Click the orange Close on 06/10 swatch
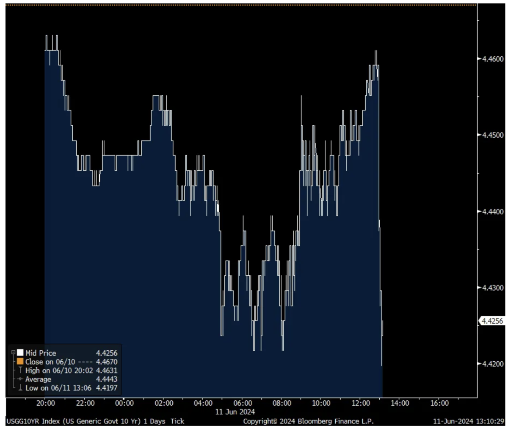 (20, 362)
